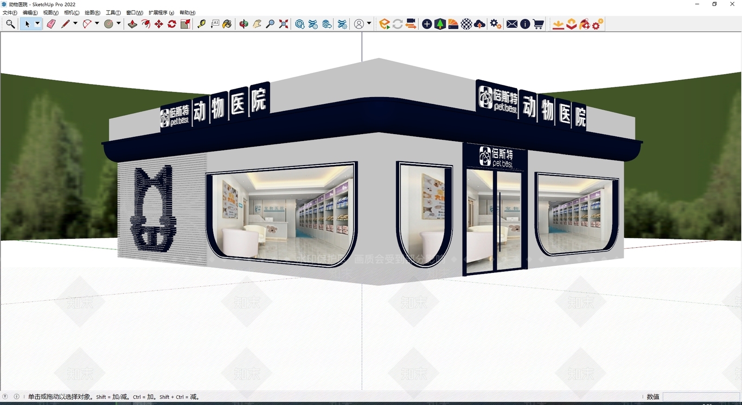
Task: Open the 绘图(R) menu
Action: coord(93,13)
